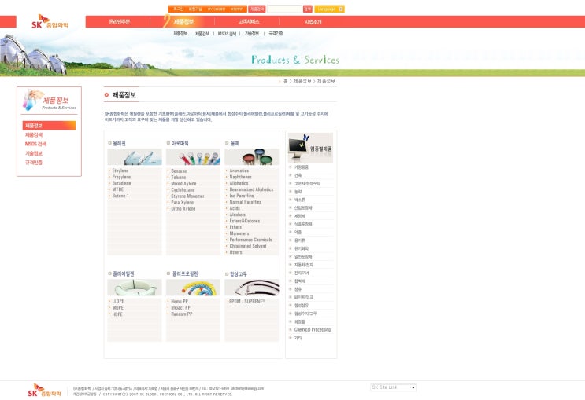Open the Normal Paraffins link
Image resolution: width=585 pixels, height=400 pixels.
(x=246, y=202)
